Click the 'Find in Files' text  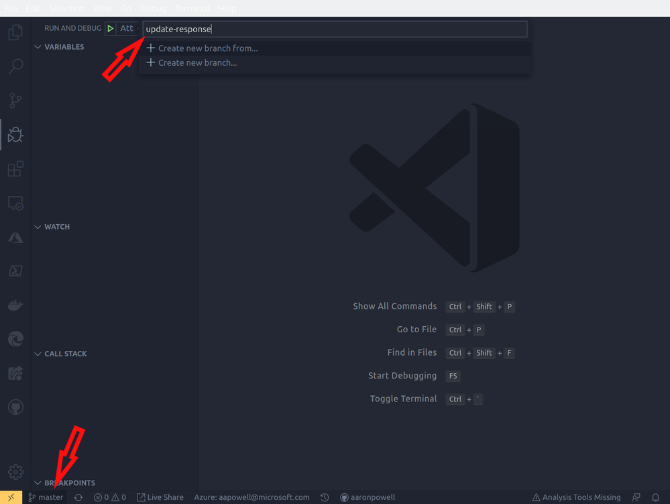pos(412,352)
